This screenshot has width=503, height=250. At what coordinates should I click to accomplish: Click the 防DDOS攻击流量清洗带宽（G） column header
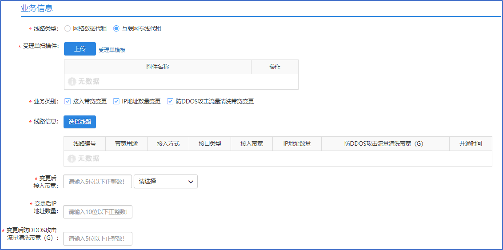pyautogui.click(x=385, y=143)
